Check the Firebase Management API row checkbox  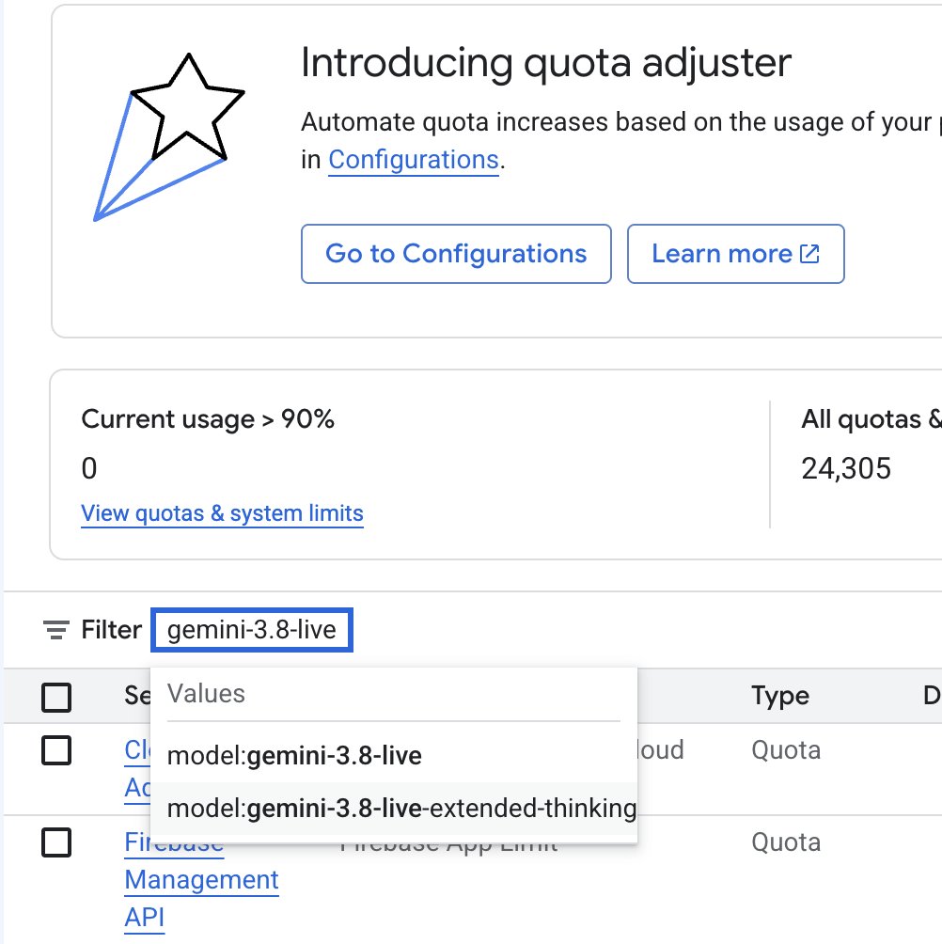(56, 842)
